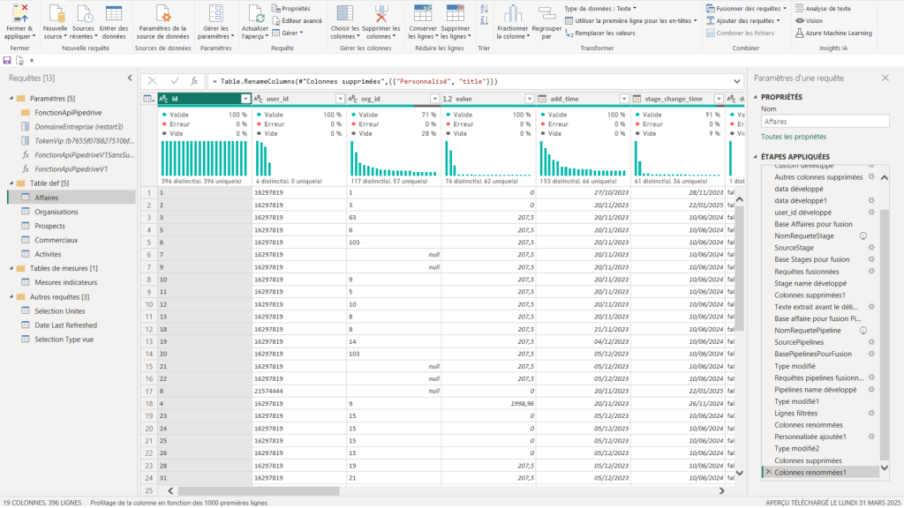Open Type de données : Texte dropdown
The width and height of the screenshot is (904, 508).
600,9
